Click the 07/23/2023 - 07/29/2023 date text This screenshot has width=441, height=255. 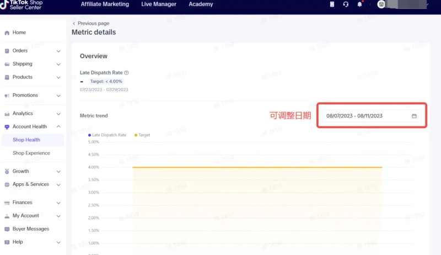[x=104, y=89]
